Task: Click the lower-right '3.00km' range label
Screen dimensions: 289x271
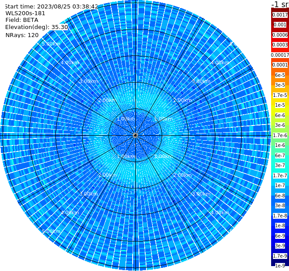Action: [201, 194]
